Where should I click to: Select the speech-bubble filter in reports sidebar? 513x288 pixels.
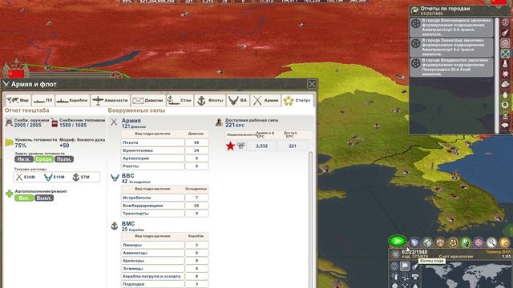point(506,126)
